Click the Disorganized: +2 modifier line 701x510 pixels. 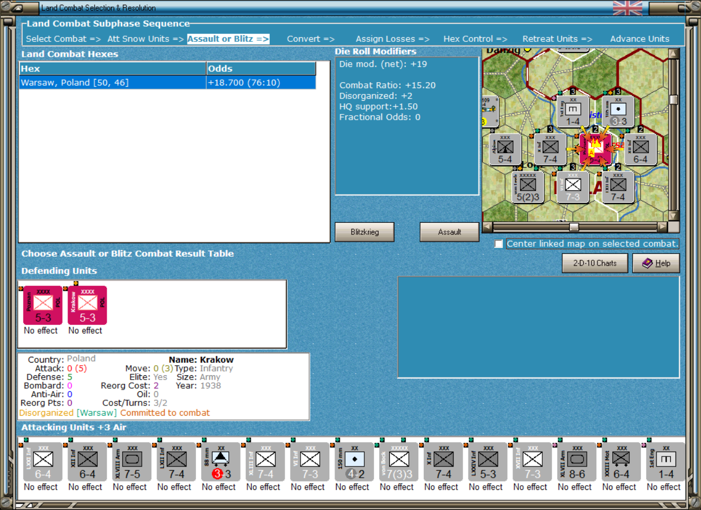coord(375,96)
